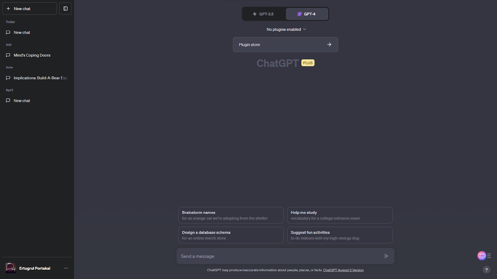
Task: Open the three-dot menu next to Ertugrul Portakal
Action: click(x=66, y=268)
